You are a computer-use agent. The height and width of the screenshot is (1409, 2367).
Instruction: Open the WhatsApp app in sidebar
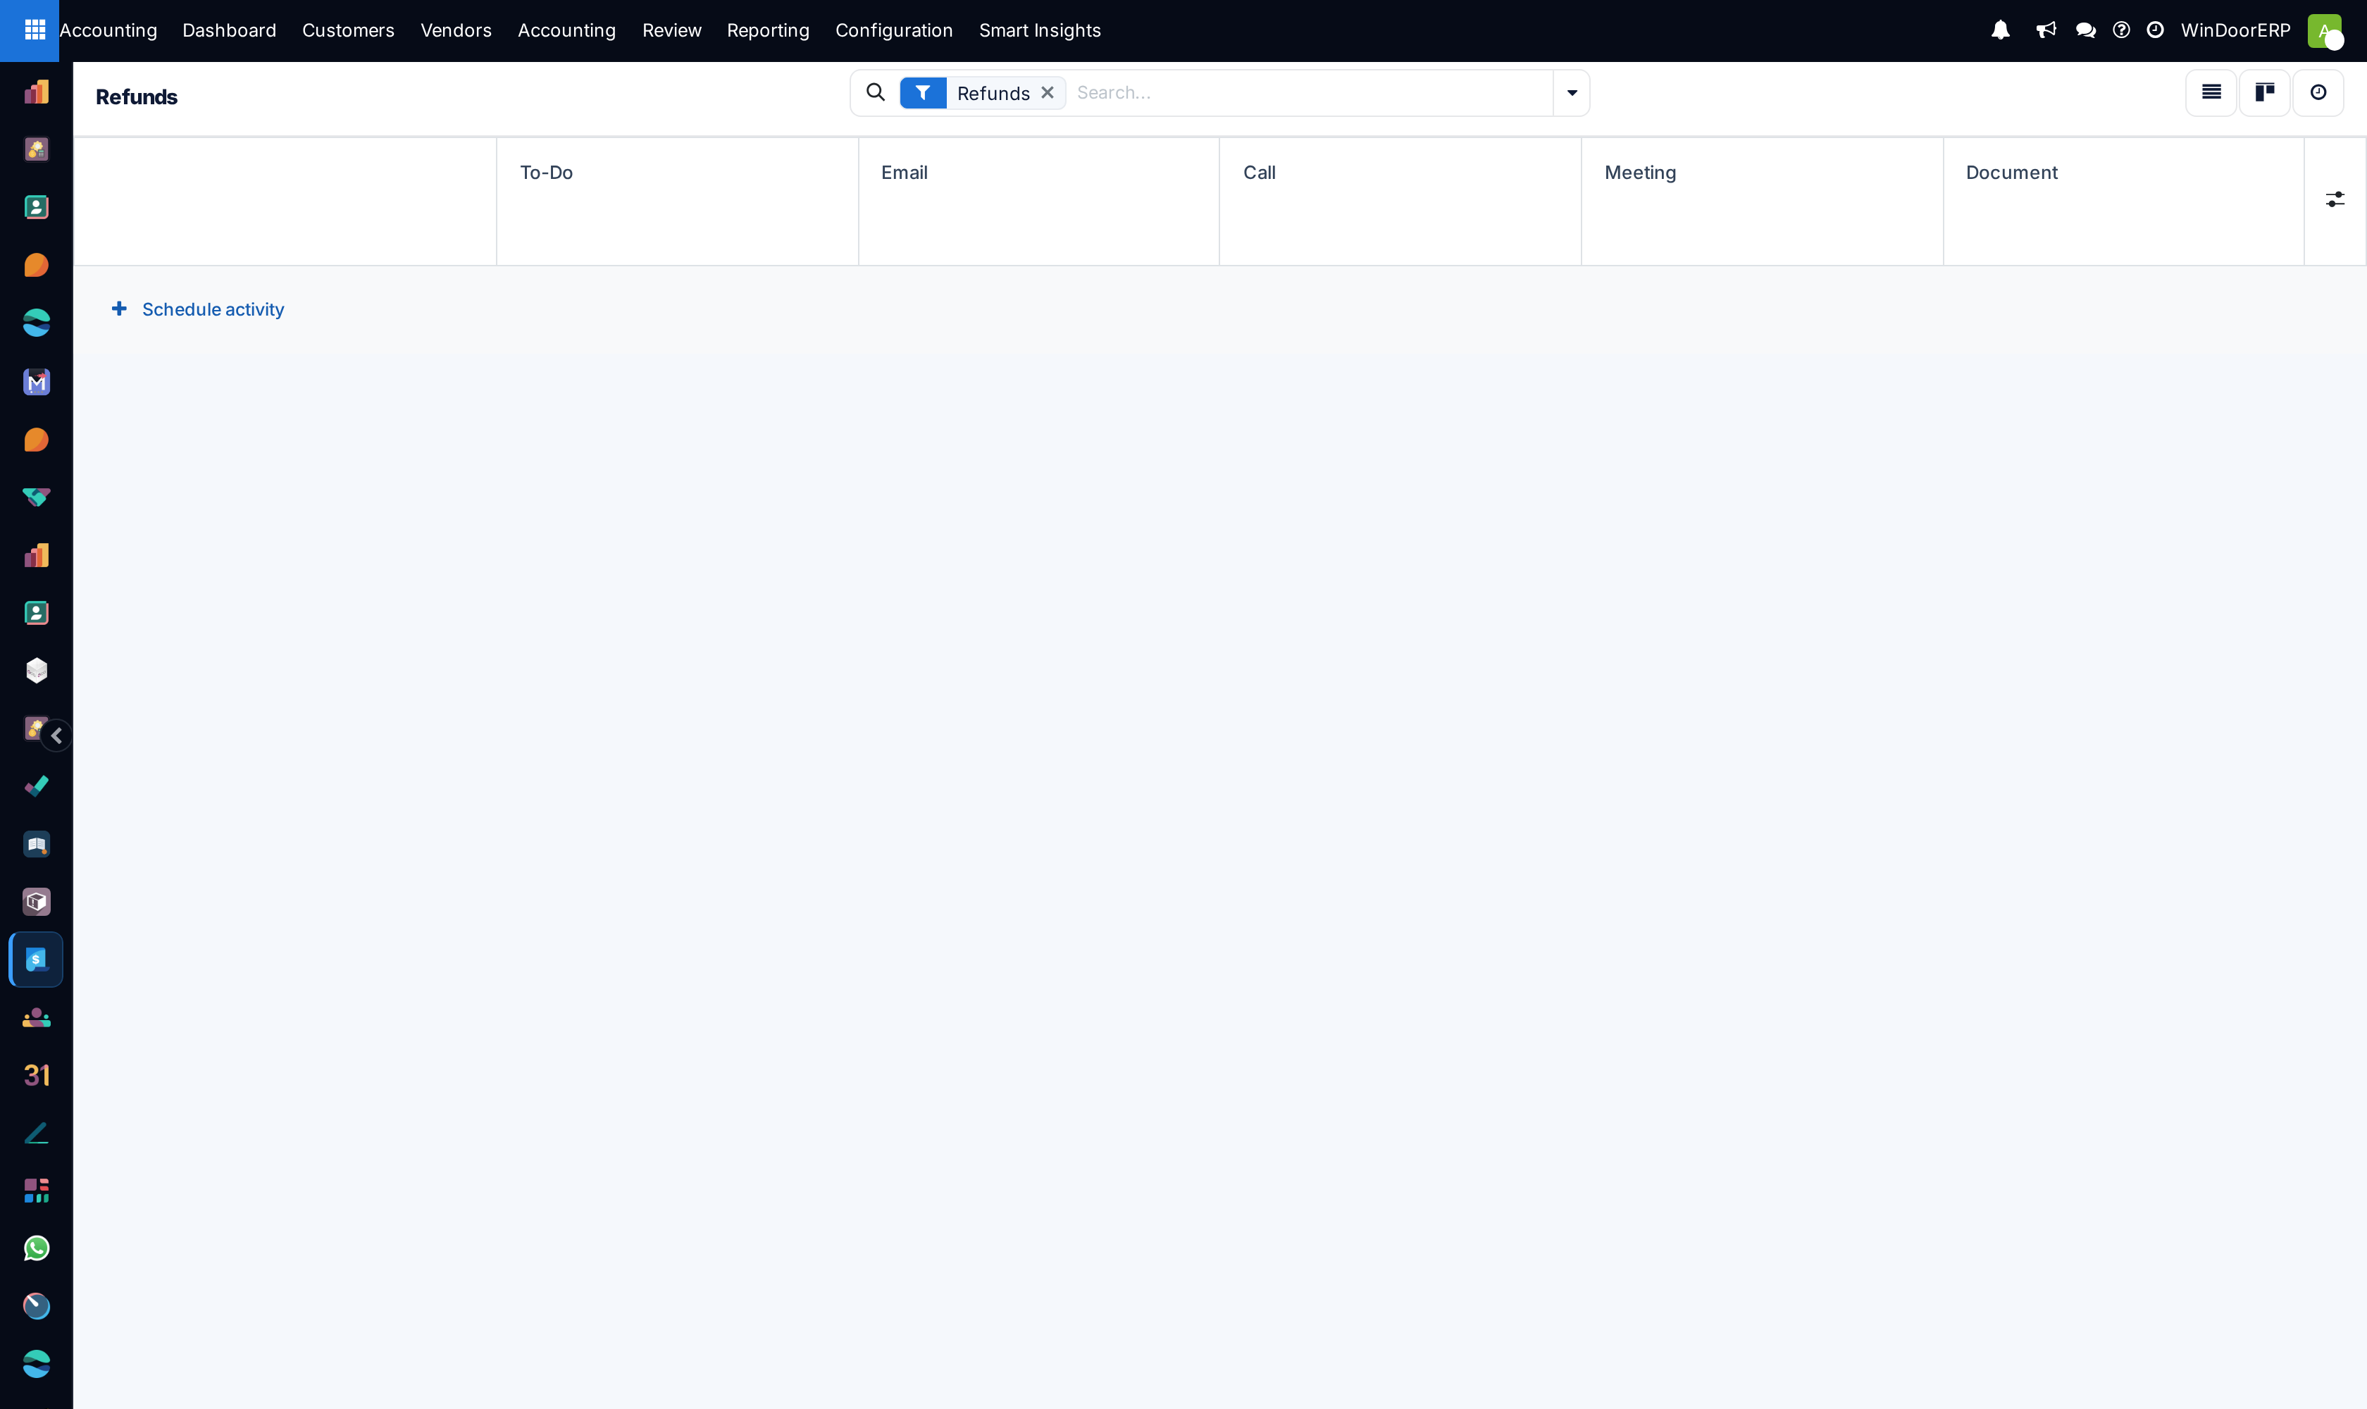tap(36, 1248)
